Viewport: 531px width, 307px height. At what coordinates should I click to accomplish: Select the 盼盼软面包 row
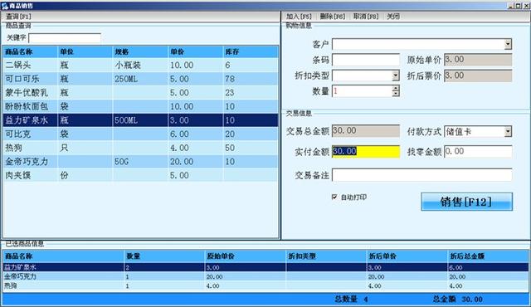point(141,106)
